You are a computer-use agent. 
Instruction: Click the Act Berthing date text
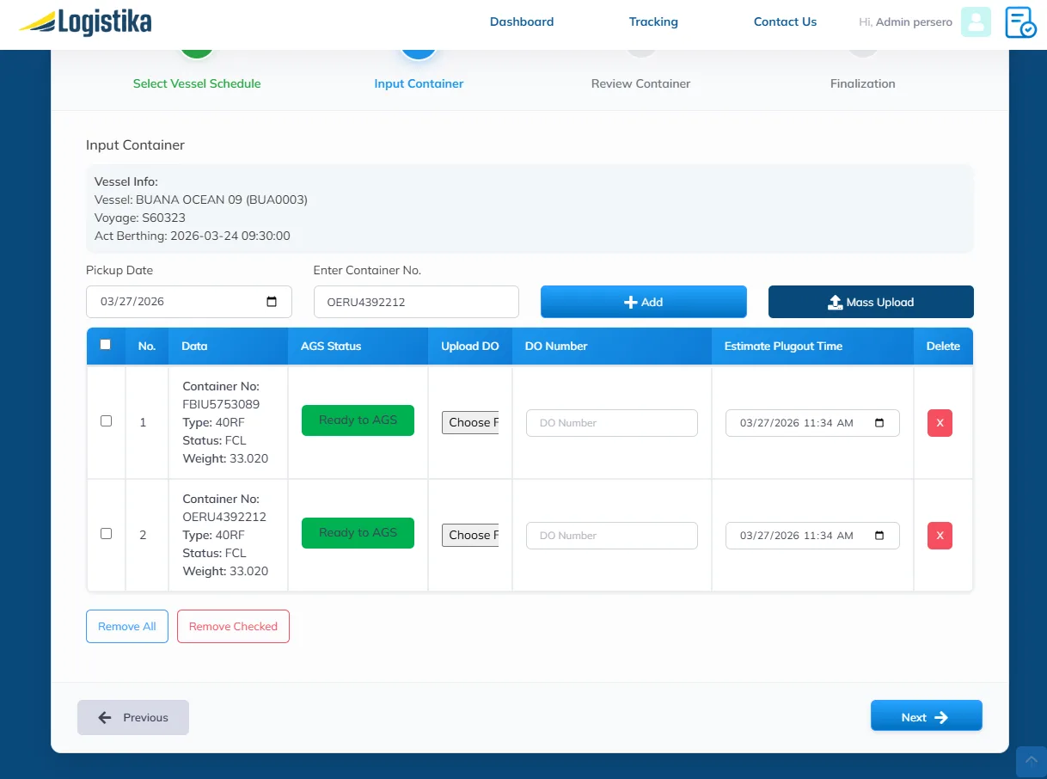click(193, 236)
